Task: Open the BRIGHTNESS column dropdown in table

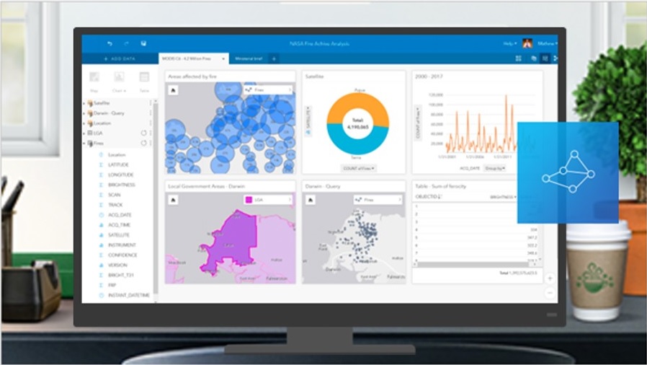Action: [x=503, y=197]
